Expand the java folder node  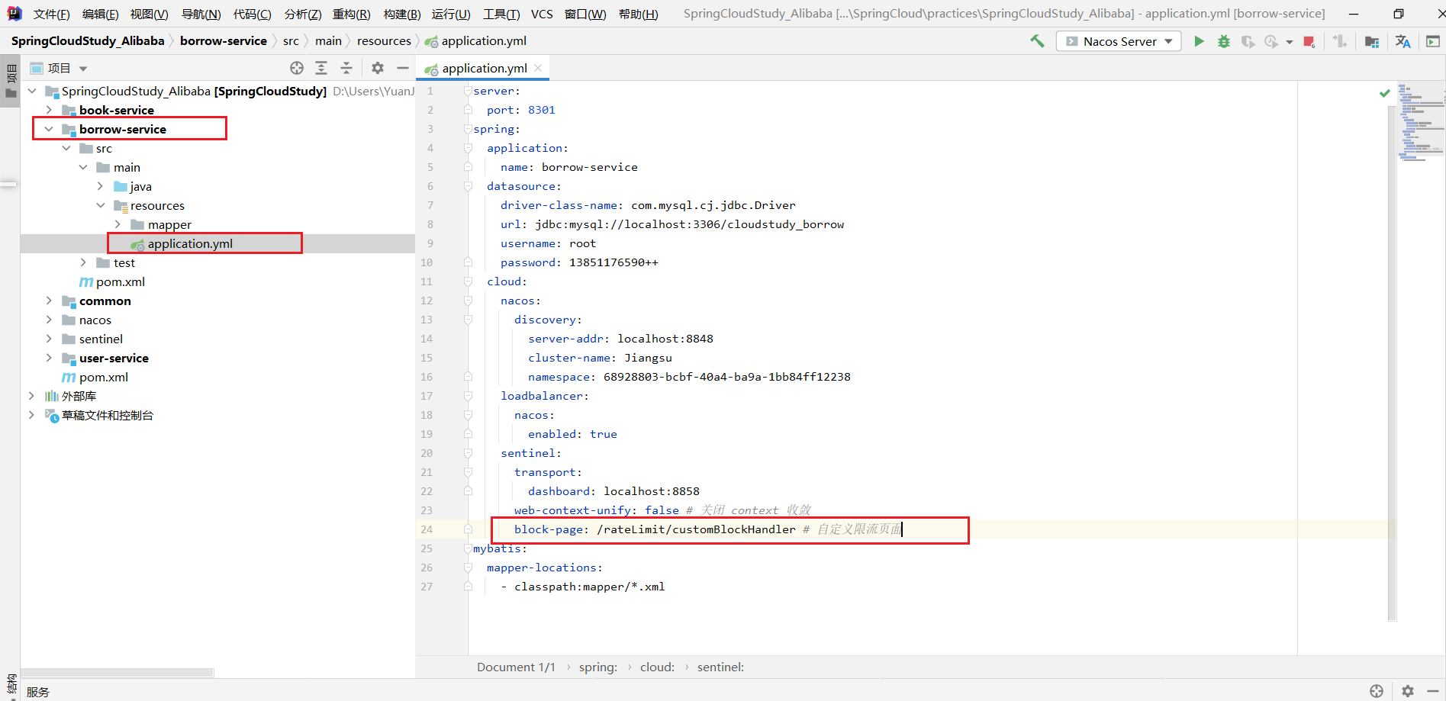pos(101,186)
